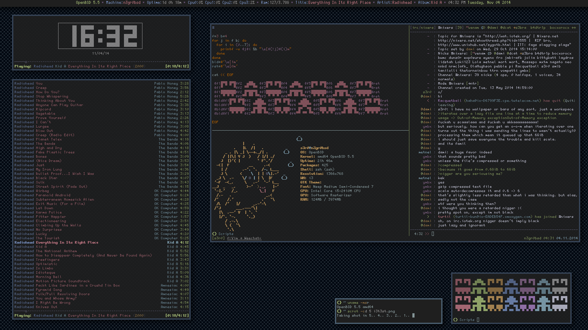Select the "Fake Plastic Trees" track
588x330 pixels.
pyautogui.click(x=101, y=152)
